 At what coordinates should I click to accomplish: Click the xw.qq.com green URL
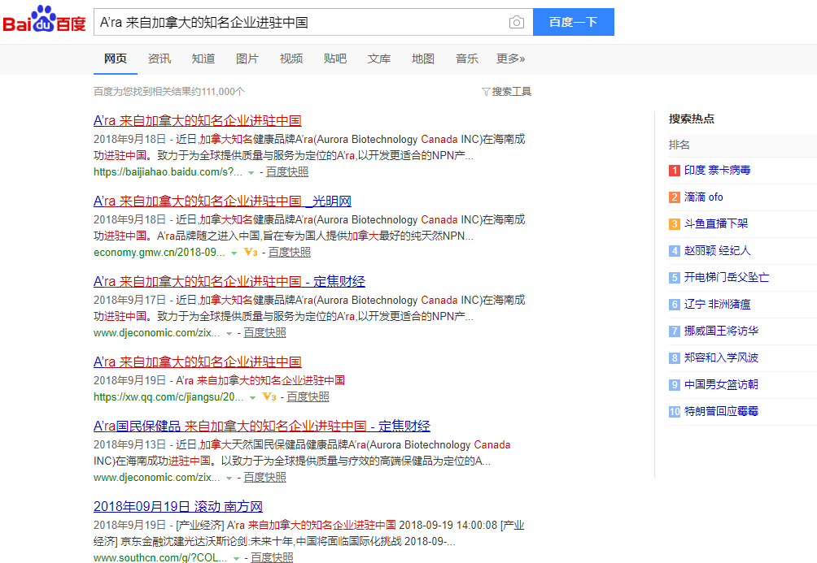pyautogui.click(x=168, y=397)
